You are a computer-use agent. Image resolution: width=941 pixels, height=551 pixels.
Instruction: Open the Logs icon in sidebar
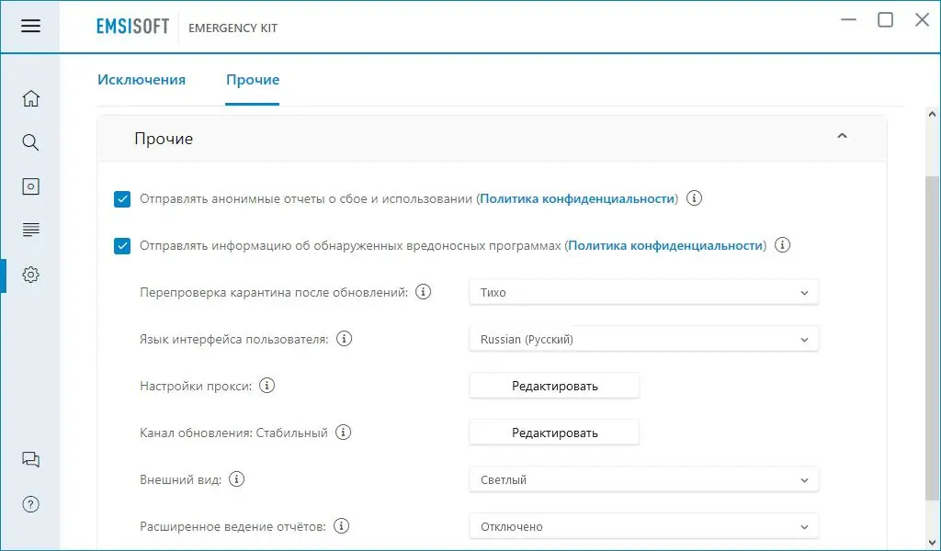(x=30, y=230)
